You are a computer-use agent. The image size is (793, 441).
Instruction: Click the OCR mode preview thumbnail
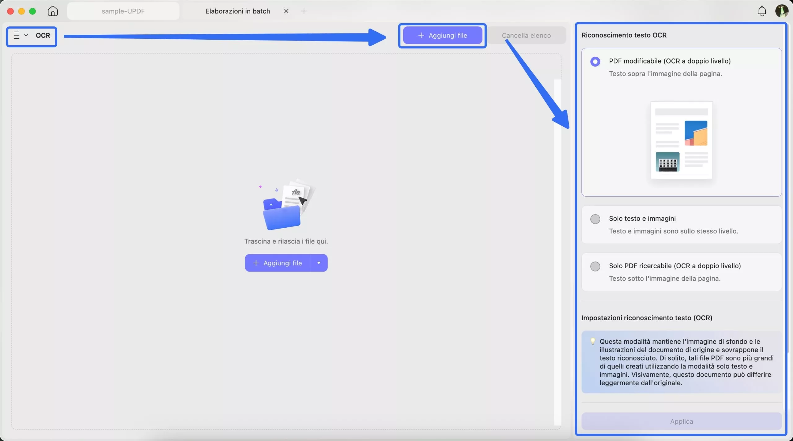tap(681, 140)
